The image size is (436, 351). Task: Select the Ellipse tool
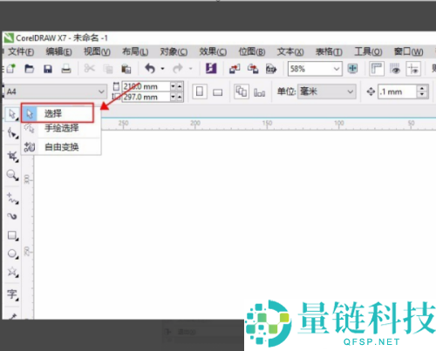tap(12, 253)
